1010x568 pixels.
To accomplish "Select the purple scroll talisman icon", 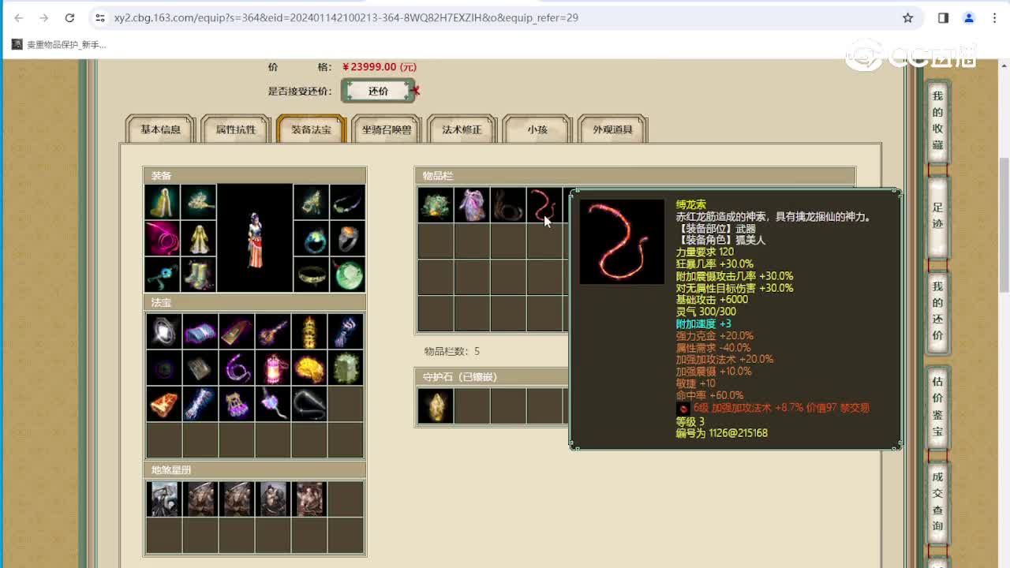I will (200, 331).
